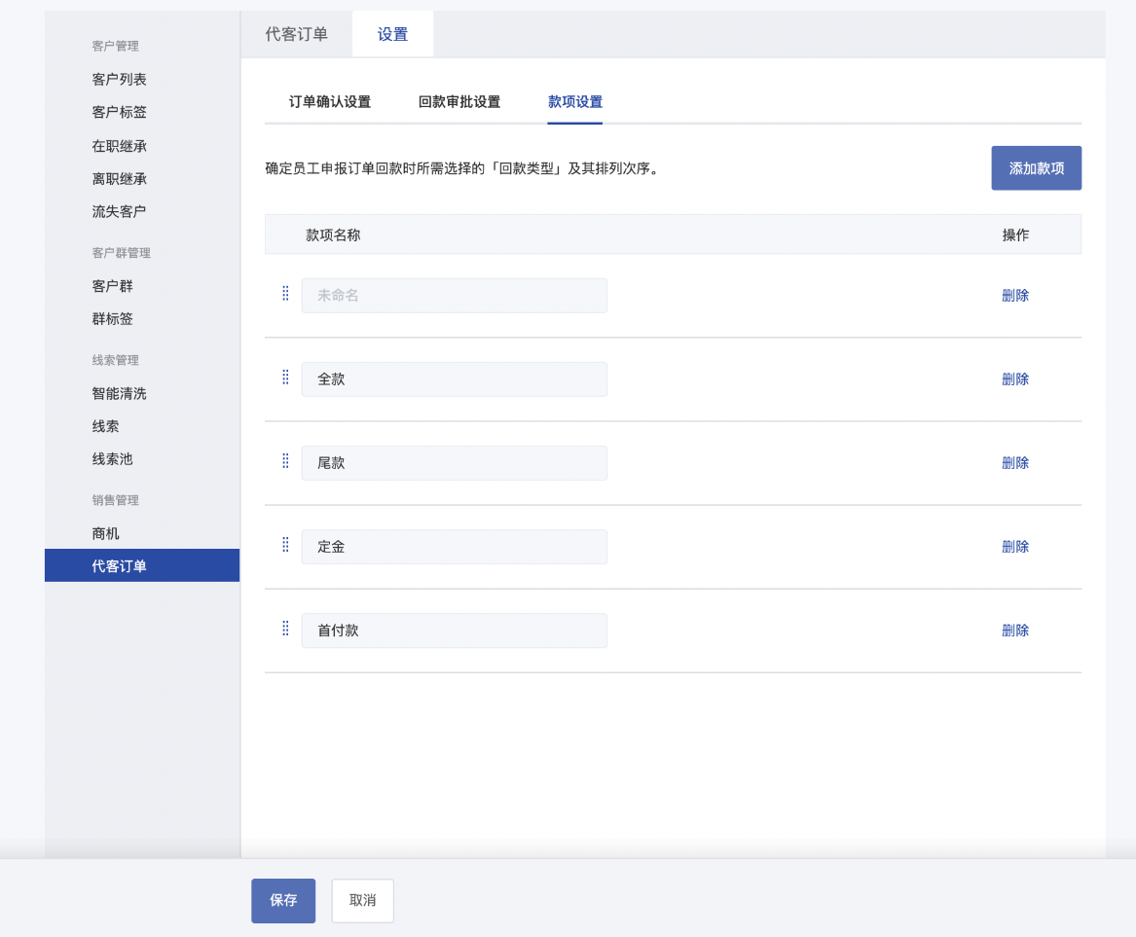Select the 设置 top tab
The width and height of the screenshot is (1136, 937).
(x=392, y=34)
